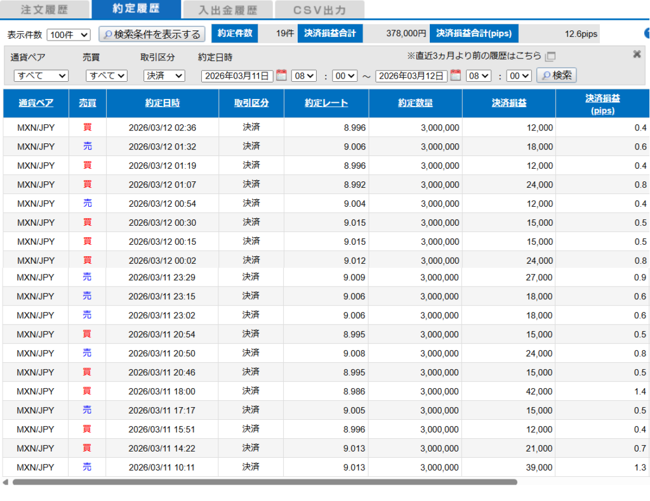The width and height of the screenshot is (650, 501).
Task: Open older history popup window icon
Action: point(550,56)
